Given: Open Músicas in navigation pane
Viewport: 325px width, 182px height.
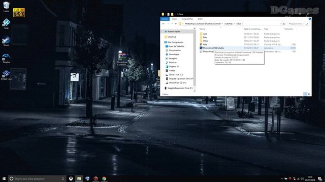Looking at the screenshot, I should (x=173, y=63).
